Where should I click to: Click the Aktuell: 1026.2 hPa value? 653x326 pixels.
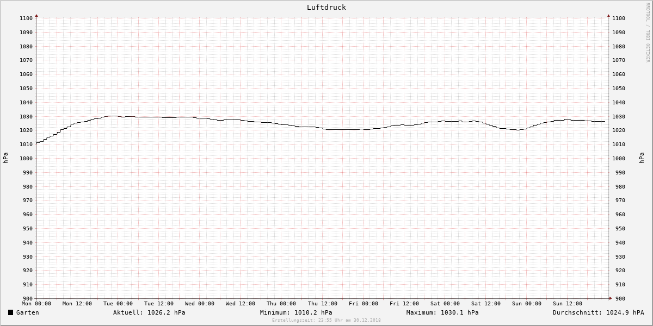(x=149, y=312)
